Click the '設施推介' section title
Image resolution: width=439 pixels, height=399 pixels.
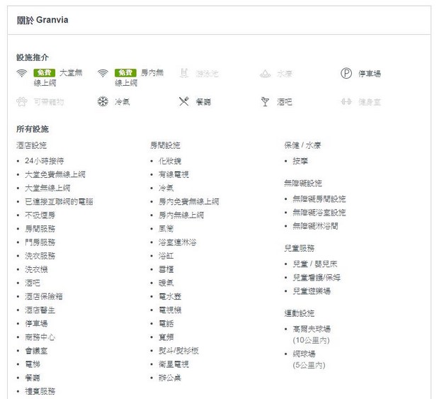tap(33, 57)
